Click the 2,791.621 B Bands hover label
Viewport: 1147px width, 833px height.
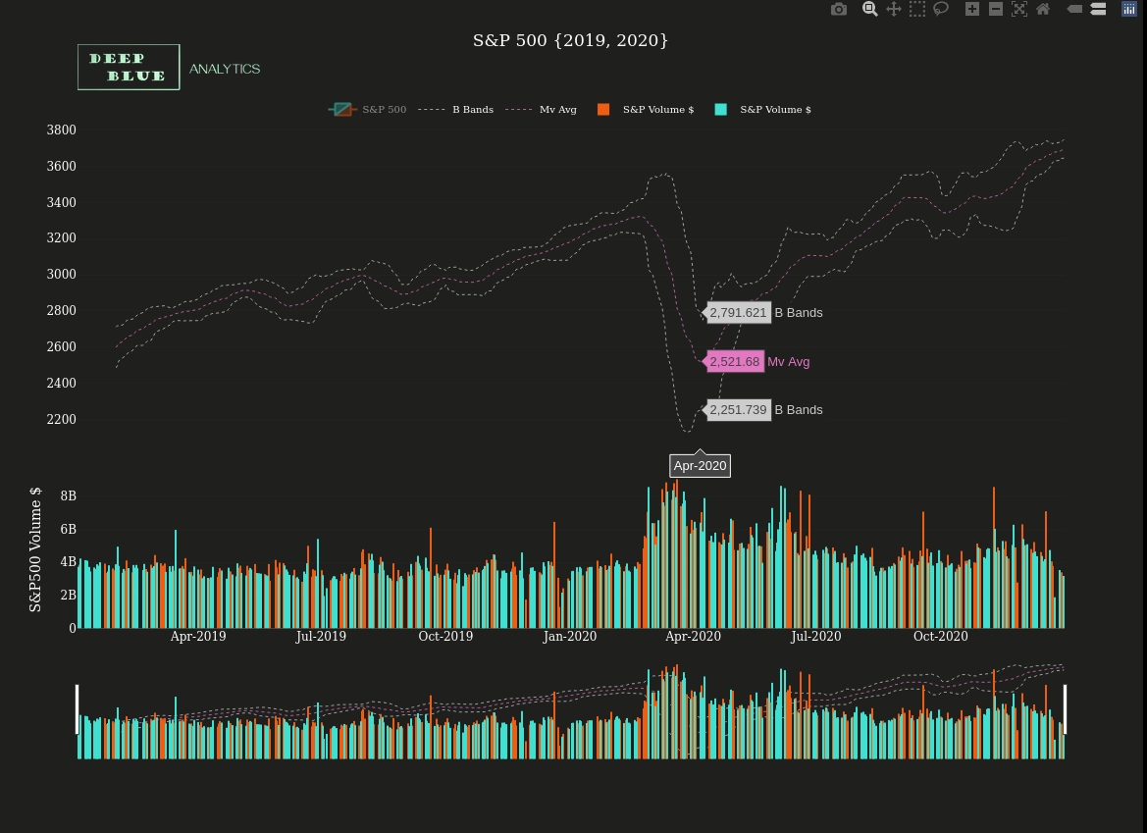coord(739,312)
